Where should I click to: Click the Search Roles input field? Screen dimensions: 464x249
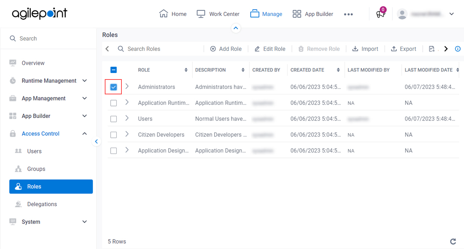click(x=159, y=49)
